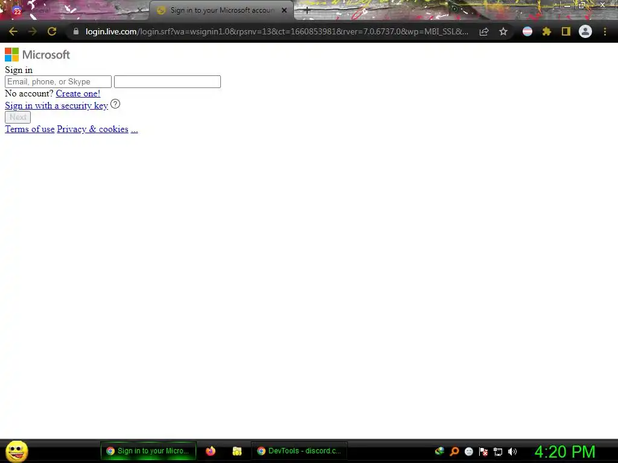Open the Chrome profile avatar menu
Screen dimensions: 618x463
coord(585,31)
